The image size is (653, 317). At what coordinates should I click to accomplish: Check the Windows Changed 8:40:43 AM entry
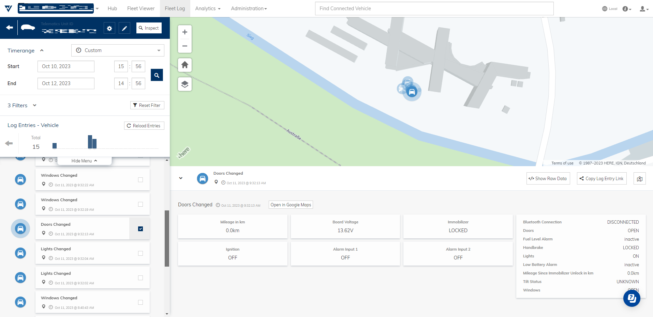[140, 302]
